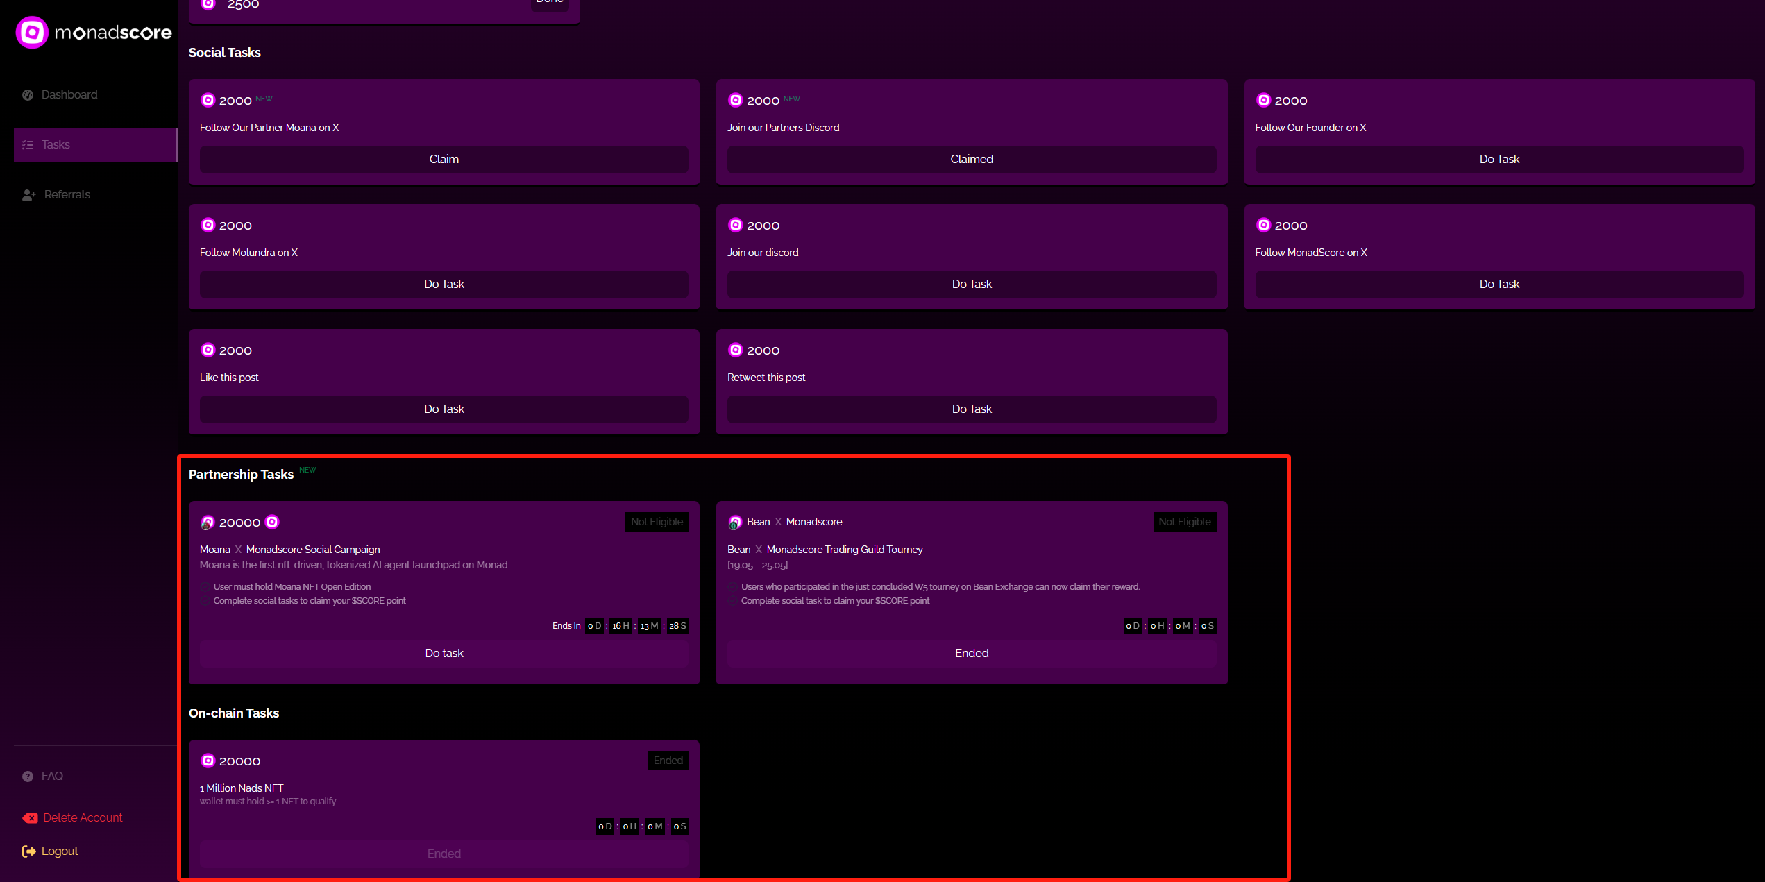Click the score token icon after 20000 in Moana card

tap(272, 522)
